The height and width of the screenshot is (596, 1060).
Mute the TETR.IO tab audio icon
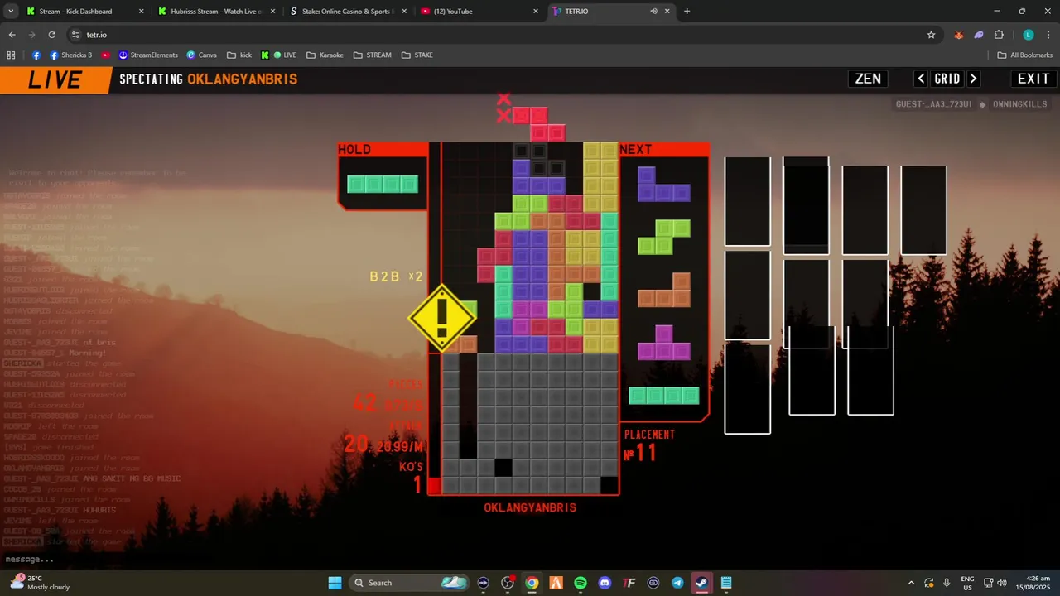tap(654, 12)
